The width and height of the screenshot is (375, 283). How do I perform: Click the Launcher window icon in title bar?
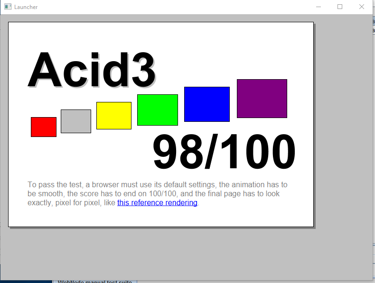pos(8,7)
